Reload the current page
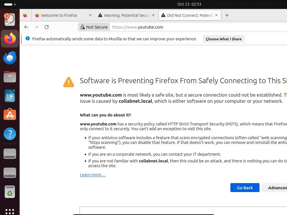Screen dimensions: 287x215 point(47,27)
